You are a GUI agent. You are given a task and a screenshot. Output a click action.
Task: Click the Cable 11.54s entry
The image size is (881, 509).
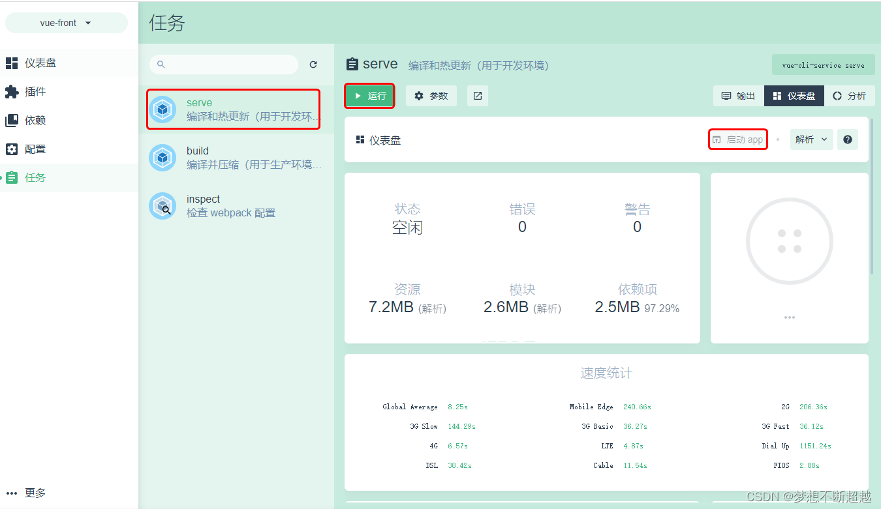(x=620, y=465)
